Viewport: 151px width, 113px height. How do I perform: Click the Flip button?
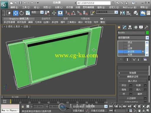pyautogui.click(x=140, y=94)
